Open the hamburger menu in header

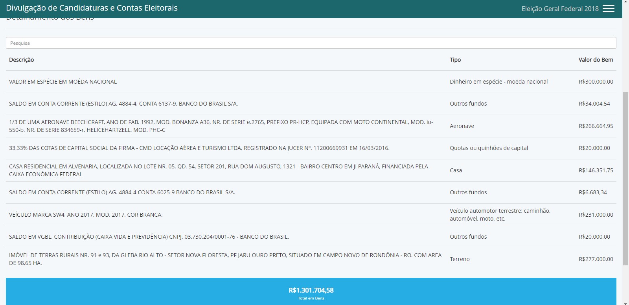(x=608, y=9)
